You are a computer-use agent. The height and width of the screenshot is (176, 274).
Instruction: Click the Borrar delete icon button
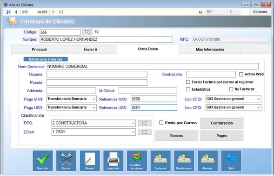66,161
